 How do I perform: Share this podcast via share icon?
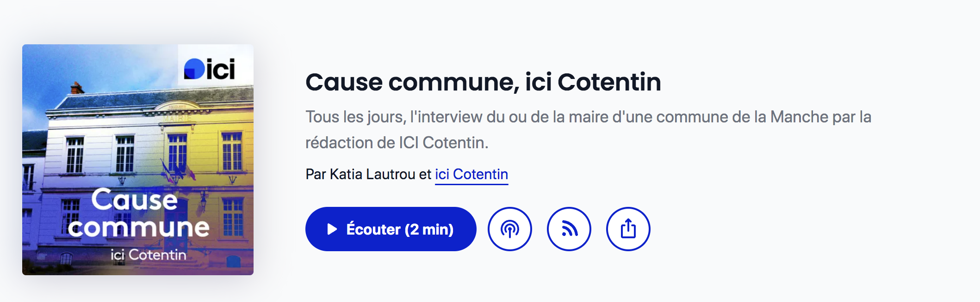[628, 229]
